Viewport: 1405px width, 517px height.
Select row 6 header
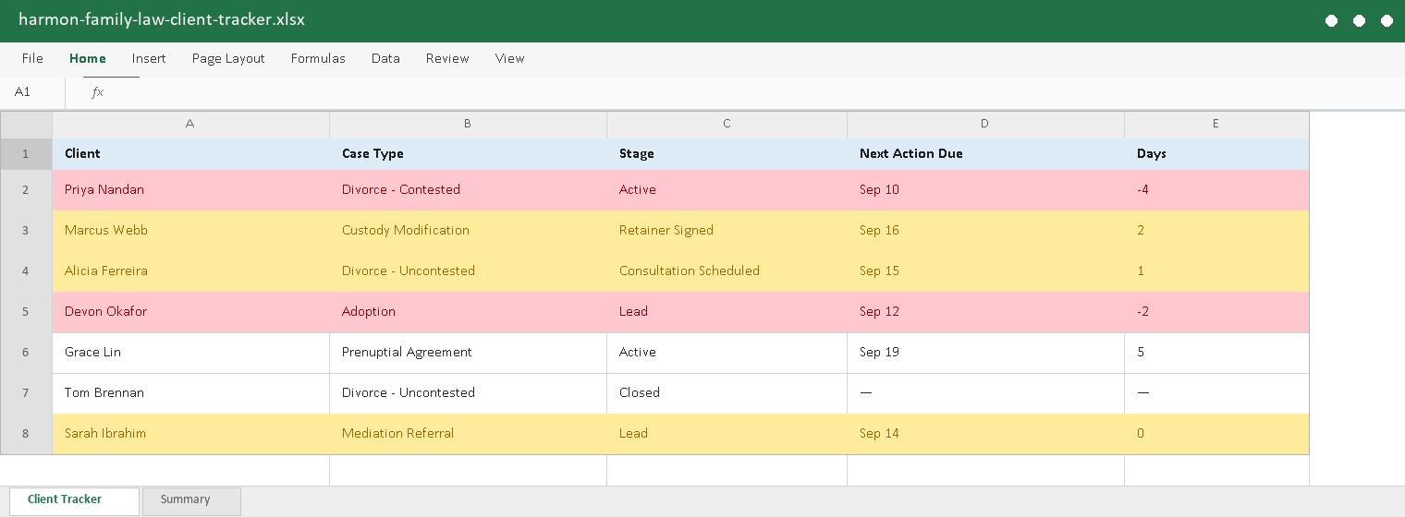[26, 353]
